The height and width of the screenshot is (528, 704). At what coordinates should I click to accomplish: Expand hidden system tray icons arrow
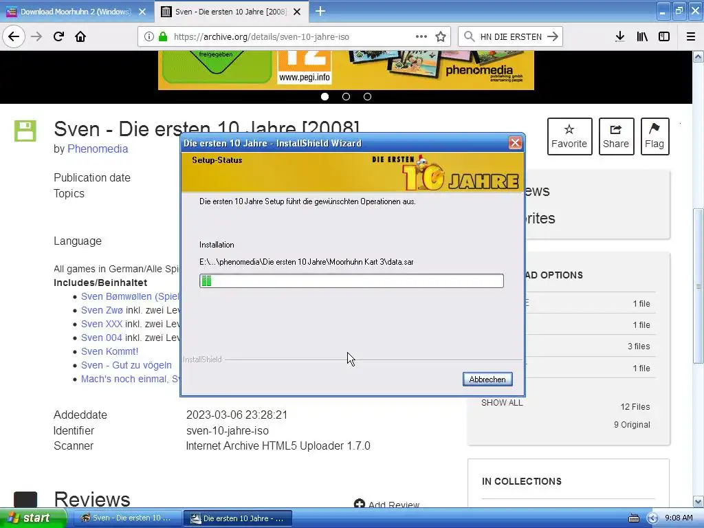coord(652,518)
